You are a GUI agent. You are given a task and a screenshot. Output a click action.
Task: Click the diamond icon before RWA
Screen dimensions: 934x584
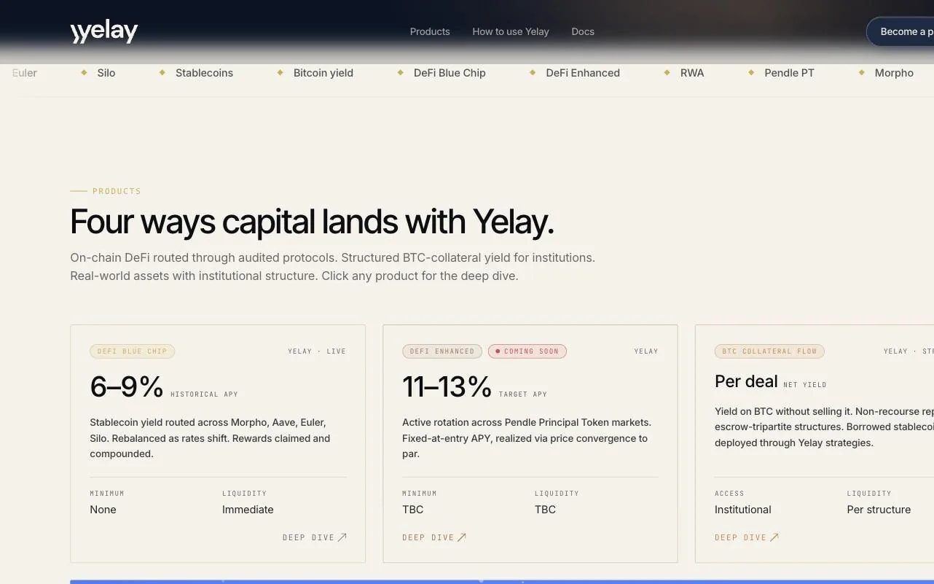click(667, 73)
